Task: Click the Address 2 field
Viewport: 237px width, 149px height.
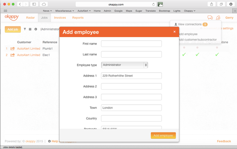Action: [x=132, y=87]
